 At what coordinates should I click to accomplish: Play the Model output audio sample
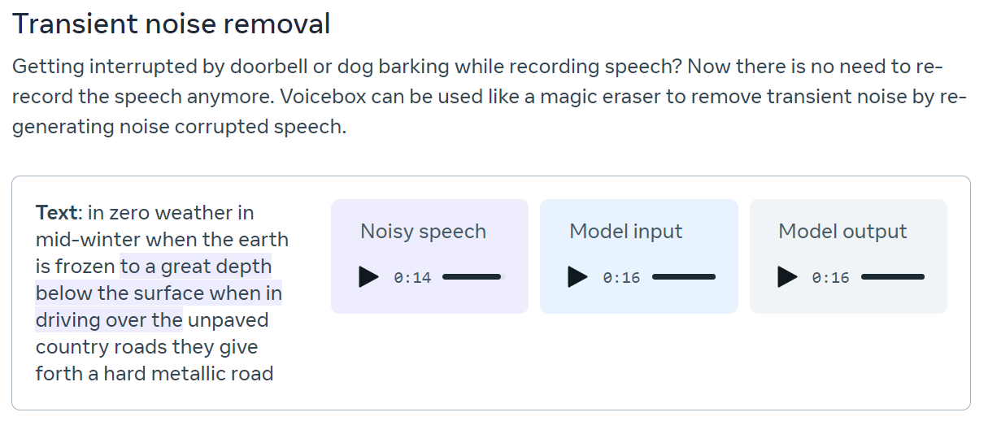787,277
